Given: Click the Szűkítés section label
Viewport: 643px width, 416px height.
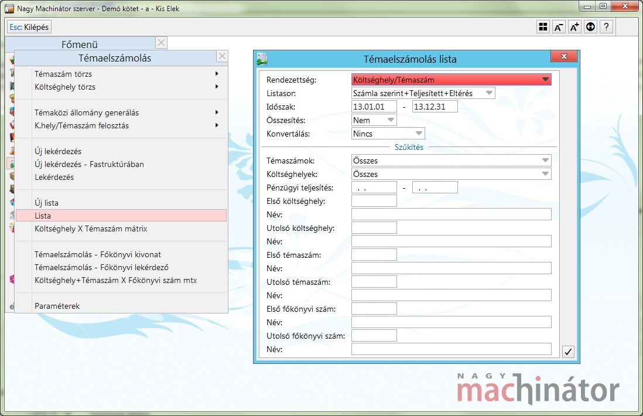Looking at the screenshot, I should [409, 147].
